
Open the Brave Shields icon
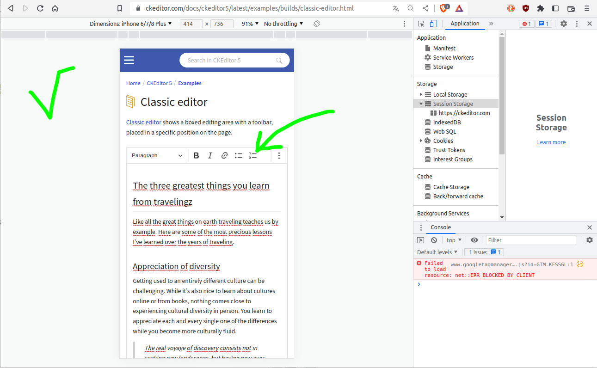click(x=444, y=8)
